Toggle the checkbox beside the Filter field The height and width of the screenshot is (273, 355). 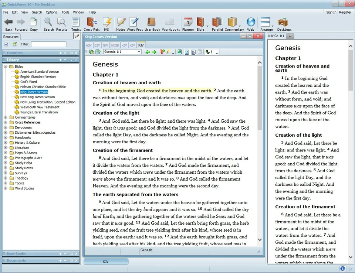[x=6, y=44]
